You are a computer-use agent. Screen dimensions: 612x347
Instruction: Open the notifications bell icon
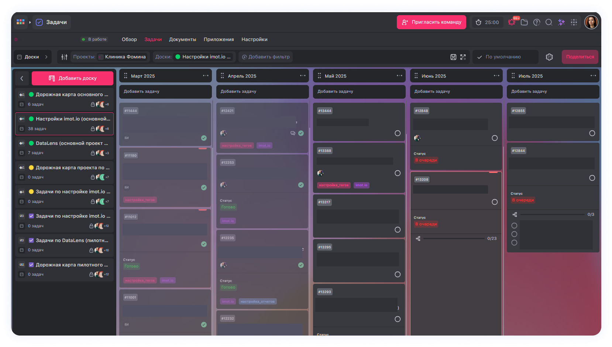tap(512, 22)
